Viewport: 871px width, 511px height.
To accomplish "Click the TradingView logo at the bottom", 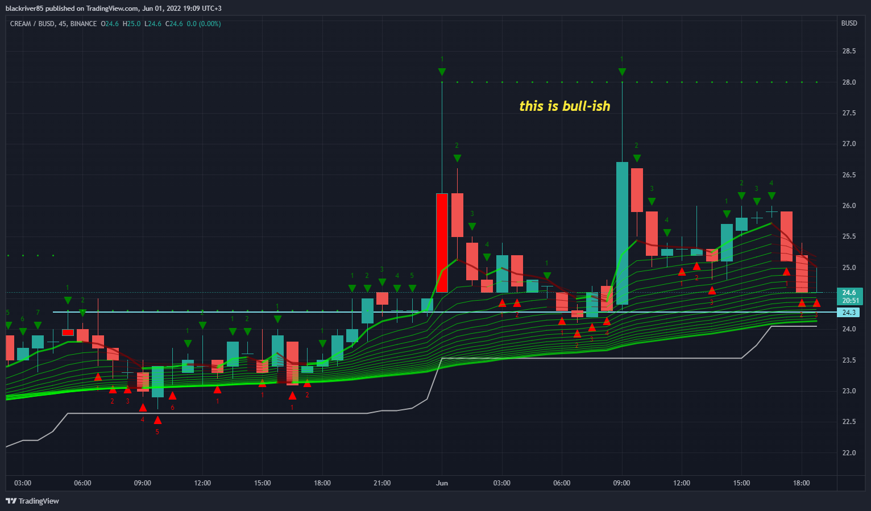I will [x=32, y=501].
